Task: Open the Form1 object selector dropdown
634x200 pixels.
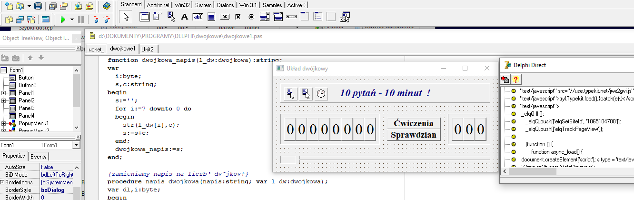Action: [x=76, y=145]
